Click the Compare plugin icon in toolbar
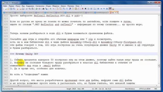The width and height of the screenshot is (163, 92). click(x=98, y=9)
